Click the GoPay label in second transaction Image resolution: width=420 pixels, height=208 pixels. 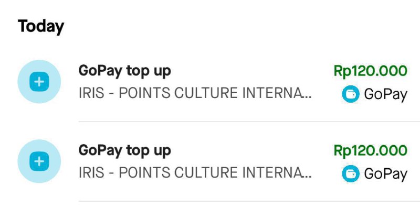(x=385, y=174)
